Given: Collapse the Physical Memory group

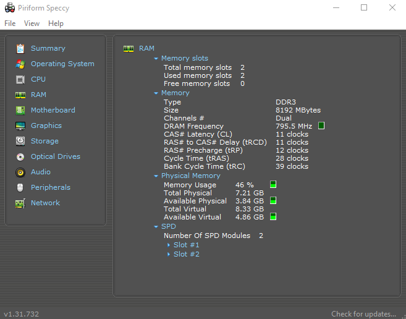Looking at the screenshot, I should click(156, 176).
